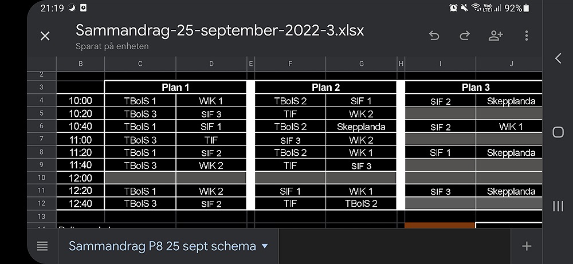
Task: Select the Plan 2 header cell
Action: [x=325, y=87]
